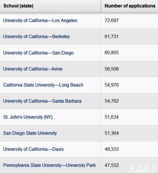Select the 56,508 applications cell

click(x=130, y=69)
